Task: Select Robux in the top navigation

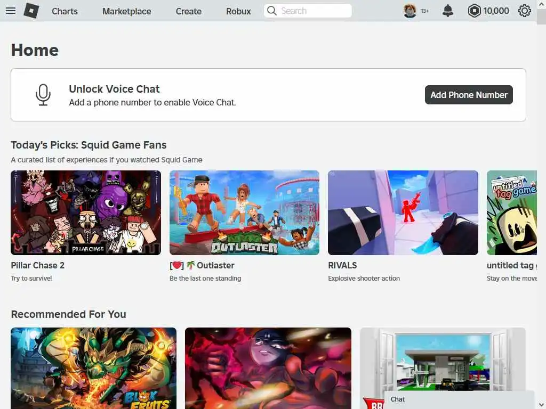Action: [238, 11]
